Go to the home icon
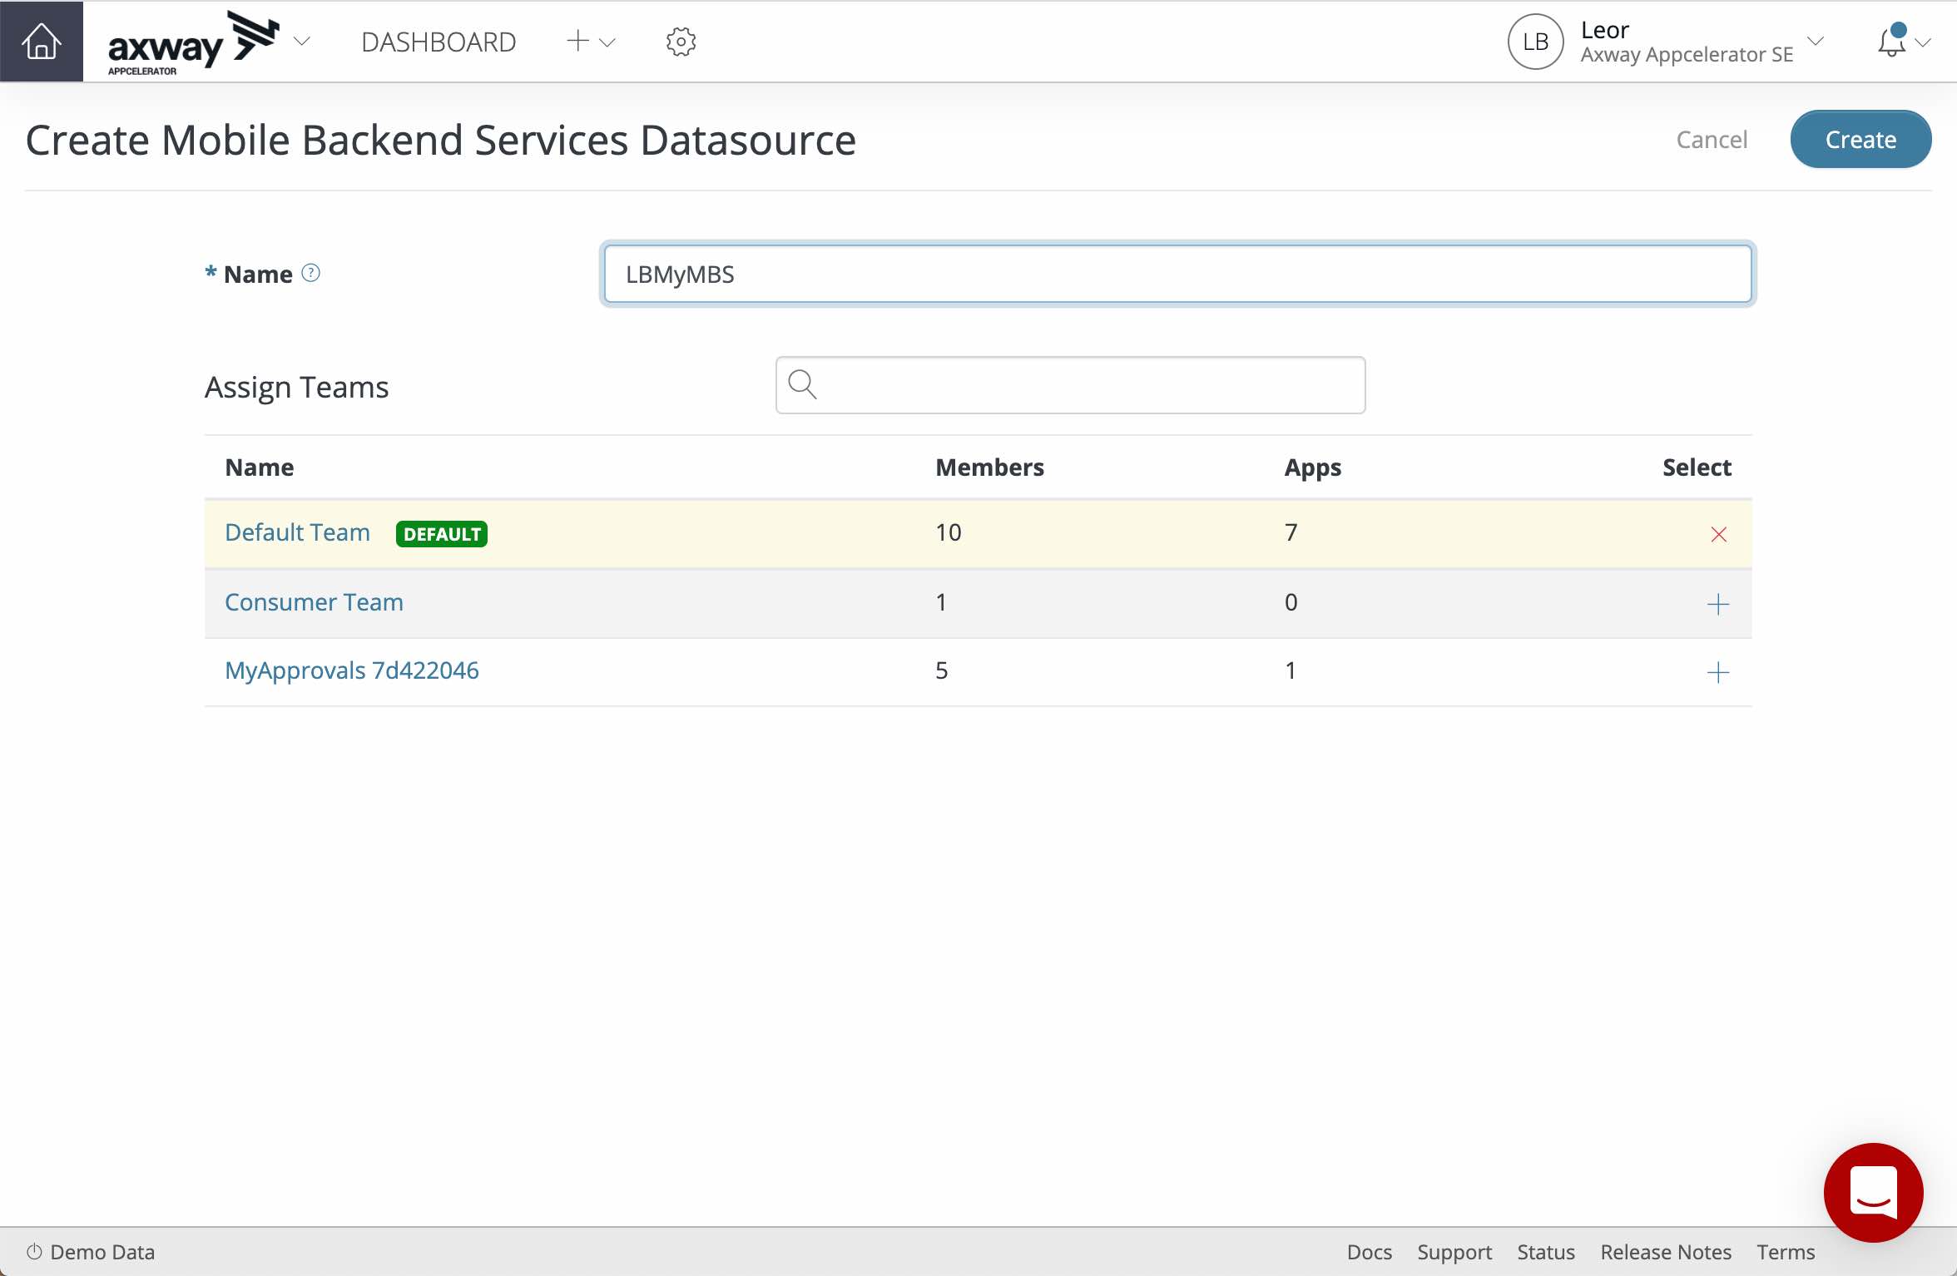Screen dimensions: 1957x1276 click(42, 41)
